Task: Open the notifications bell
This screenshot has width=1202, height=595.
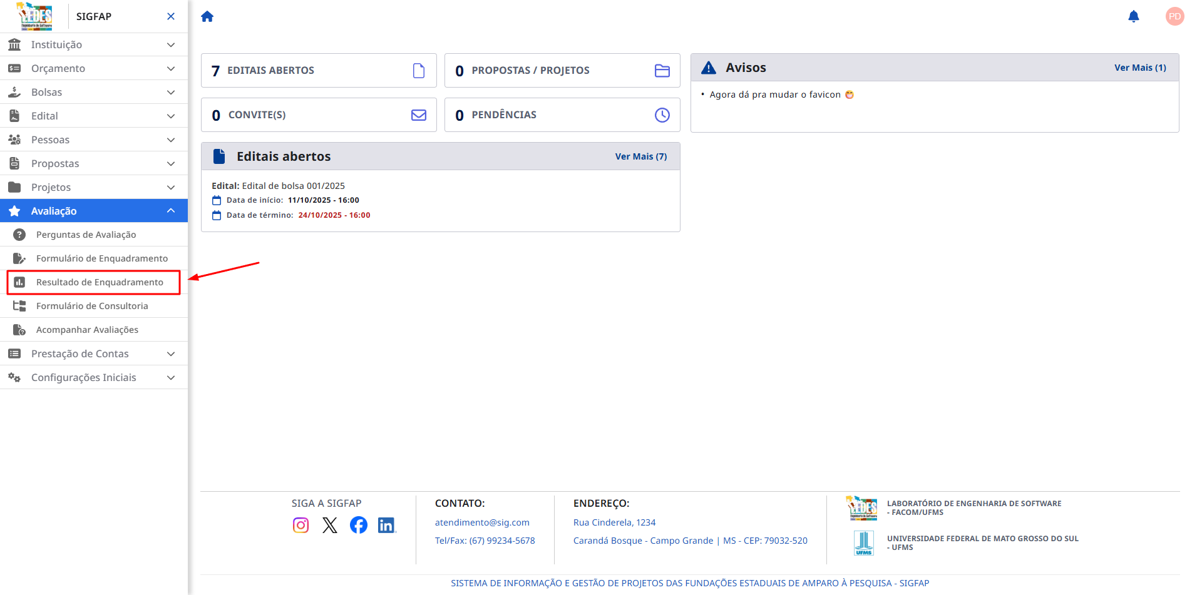Action: click(x=1133, y=16)
